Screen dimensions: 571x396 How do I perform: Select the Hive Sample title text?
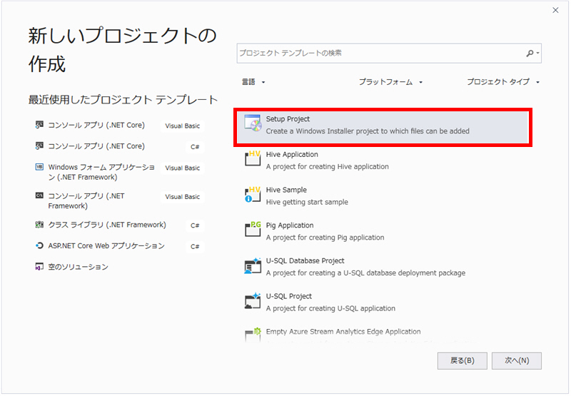286,190
